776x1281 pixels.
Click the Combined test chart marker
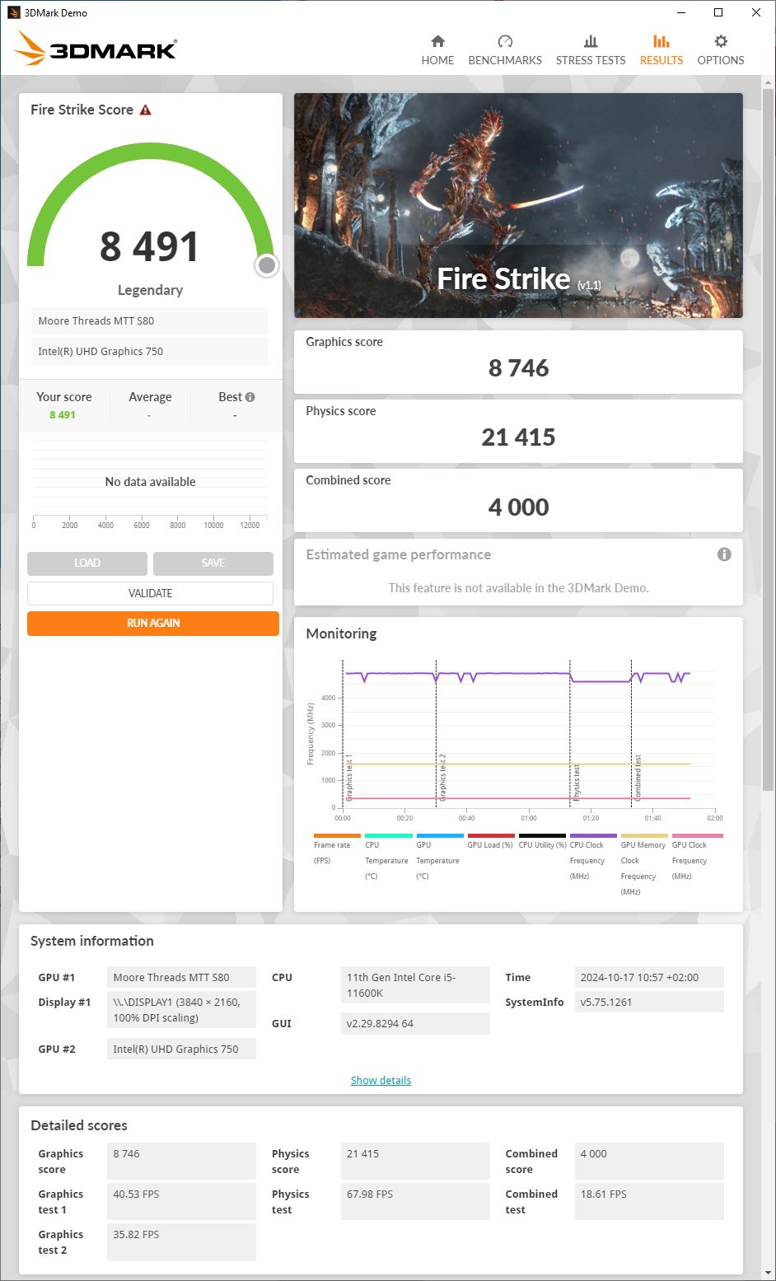(x=637, y=778)
